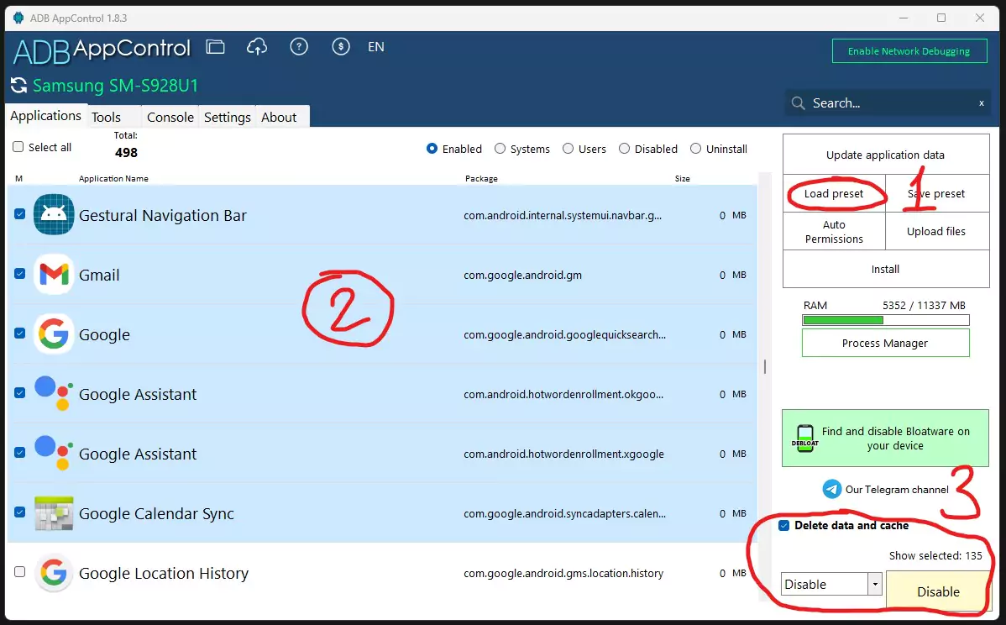
Task: Open the Settings tab
Action: pyautogui.click(x=227, y=117)
